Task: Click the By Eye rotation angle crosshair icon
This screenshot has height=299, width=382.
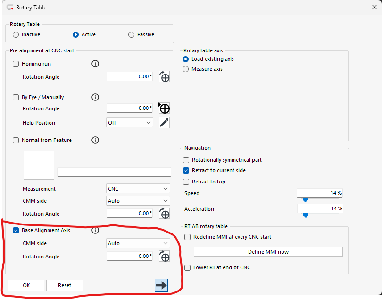Action: click(164, 108)
